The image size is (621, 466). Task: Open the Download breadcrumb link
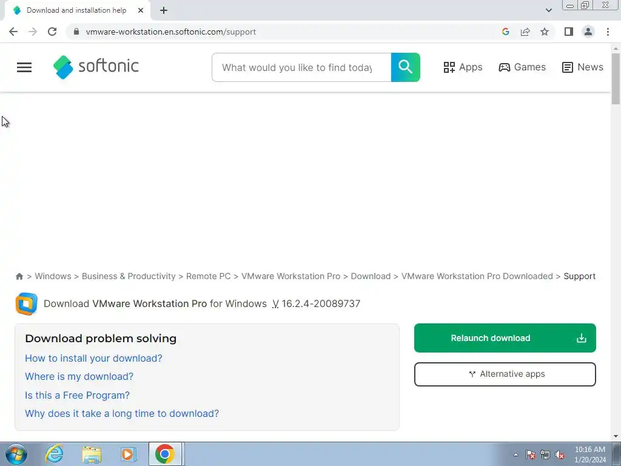coord(371,276)
